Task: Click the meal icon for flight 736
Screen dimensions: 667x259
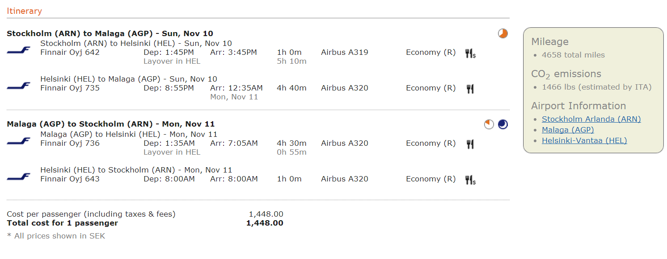Action: tap(470, 144)
